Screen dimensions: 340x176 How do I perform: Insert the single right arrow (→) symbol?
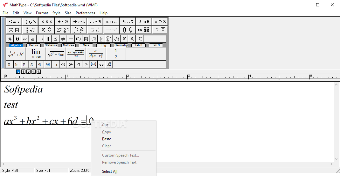click(x=40, y=39)
